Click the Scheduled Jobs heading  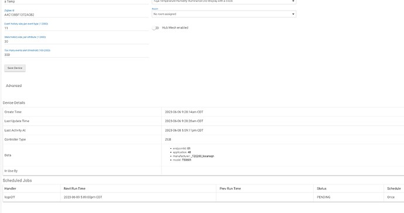point(17,180)
